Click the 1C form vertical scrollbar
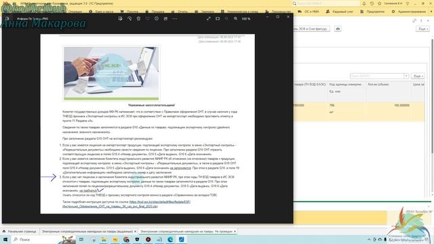 433,97
